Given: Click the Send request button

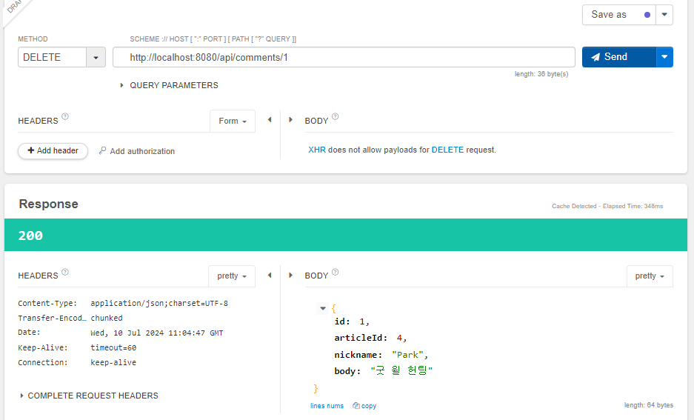Looking at the screenshot, I should point(618,57).
